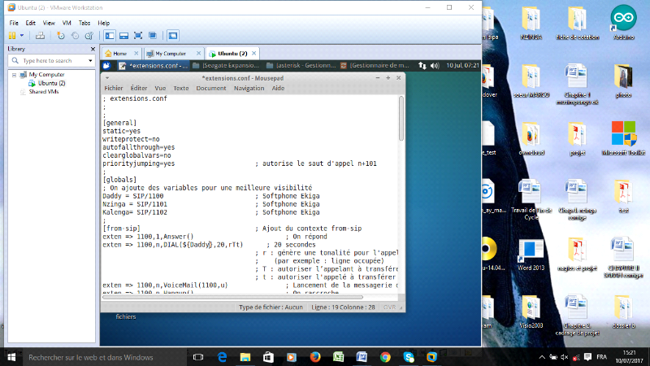This screenshot has height=366, width=650.
Task: Enter full screen mode via toolbar icon
Action: [138, 36]
